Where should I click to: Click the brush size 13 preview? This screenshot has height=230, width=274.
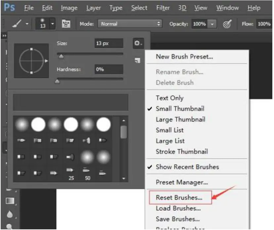(43, 23)
